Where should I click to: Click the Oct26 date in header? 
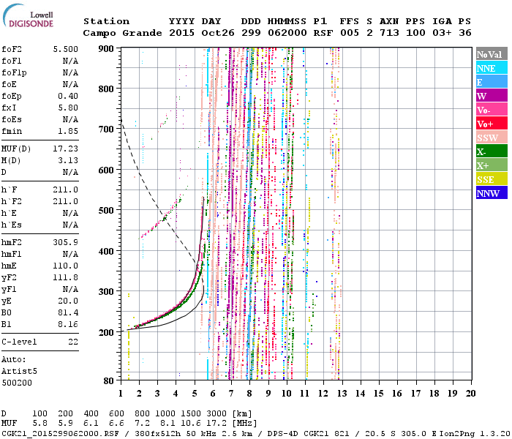click(x=218, y=33)
